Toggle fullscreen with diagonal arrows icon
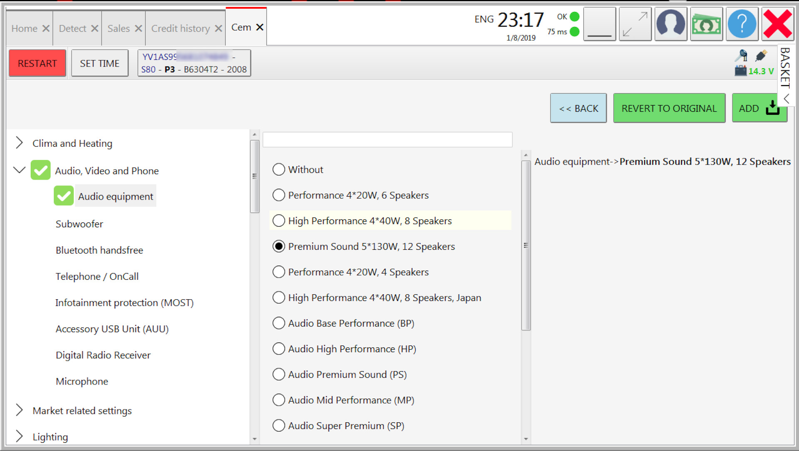 pyautogui.click(x=635, y=24)
